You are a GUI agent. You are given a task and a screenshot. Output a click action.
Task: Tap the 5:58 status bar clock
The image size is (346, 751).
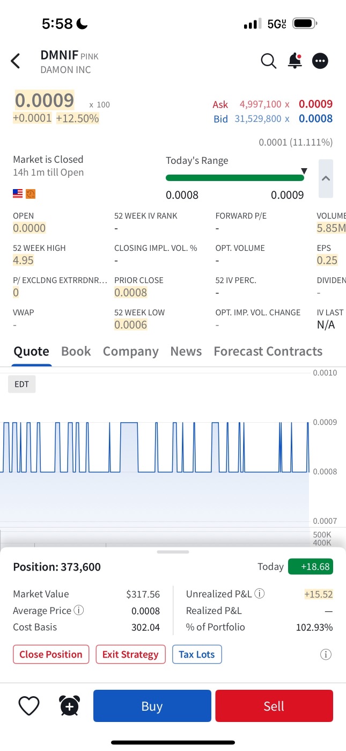point(57,24)
